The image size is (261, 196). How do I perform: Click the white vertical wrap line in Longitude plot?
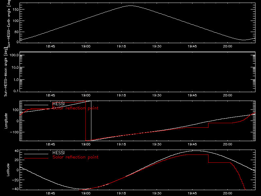point(91,121)
